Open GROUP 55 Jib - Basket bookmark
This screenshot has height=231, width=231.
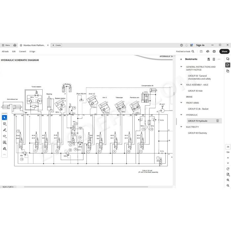pyautogui.click(x=198, y=109)
